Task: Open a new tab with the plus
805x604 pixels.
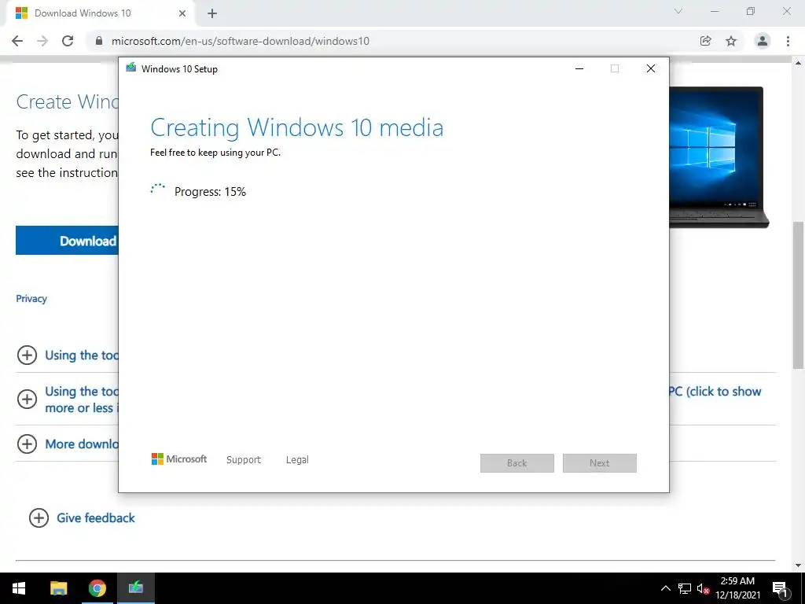Action: (212, 13)
